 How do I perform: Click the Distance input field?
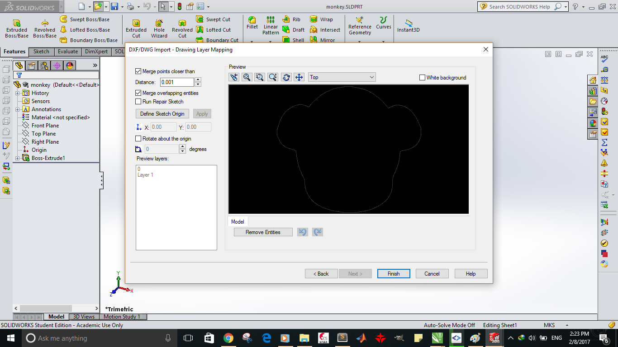tap(177, 82)
